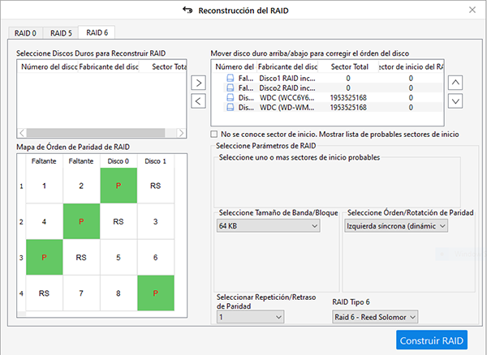Click the 'Disco 0' column header in parity map
The image size is (487, 355).
click(119, 161)
